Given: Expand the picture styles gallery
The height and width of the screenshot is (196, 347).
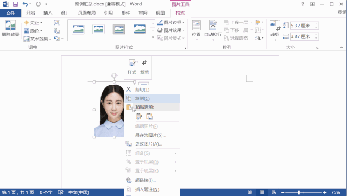Looking at the screenshot, I should pyautogui.click(x=153, y=38).
